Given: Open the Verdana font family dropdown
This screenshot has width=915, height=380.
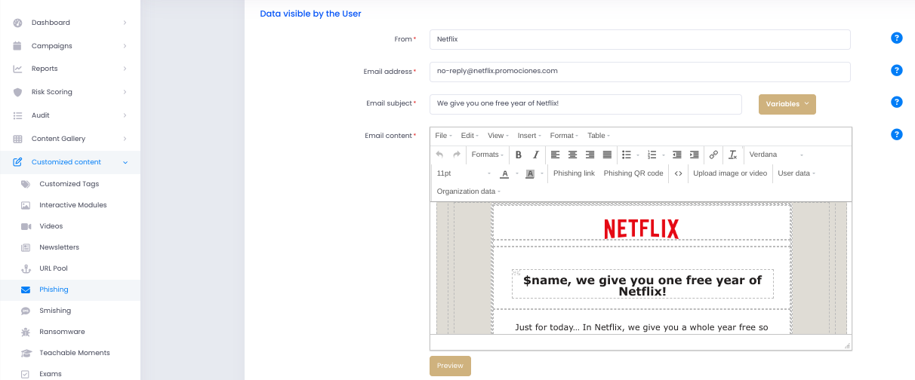Looking at the screenshot, I should [x=776, y=155].
